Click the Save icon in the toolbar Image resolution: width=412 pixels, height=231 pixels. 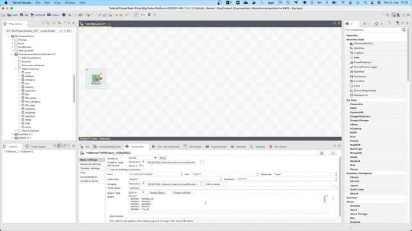(4, 15)
